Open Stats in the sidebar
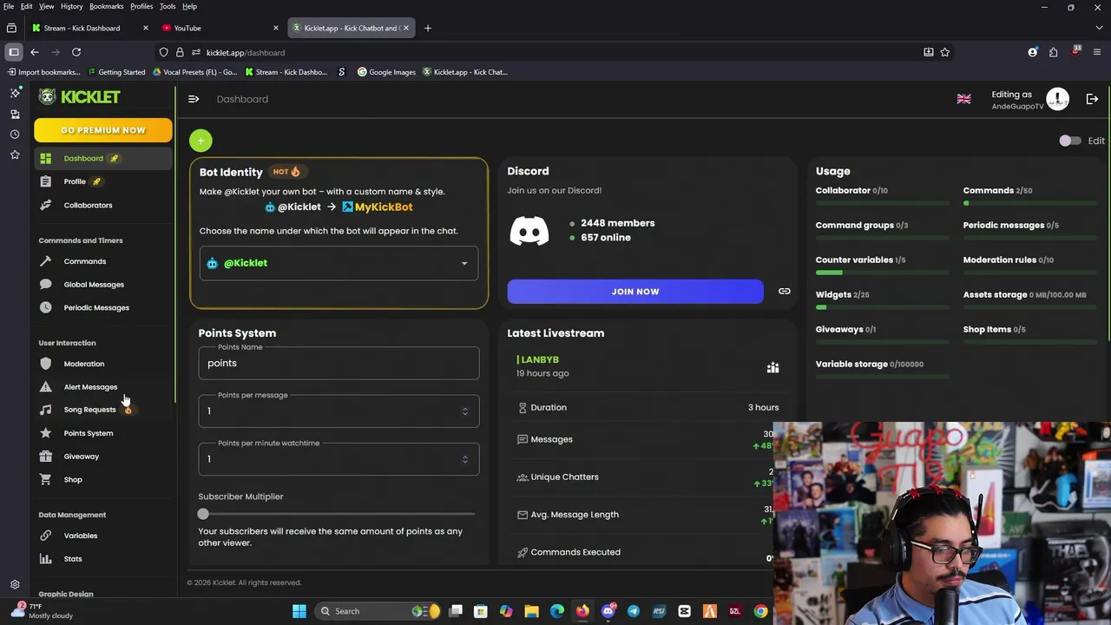The height and width of the screenshot is (625, 1111). (x=73, y=559)
